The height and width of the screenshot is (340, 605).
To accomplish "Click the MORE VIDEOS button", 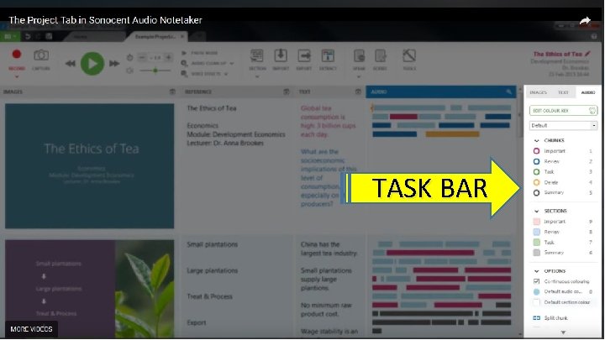I will click(x=31, y=329).
